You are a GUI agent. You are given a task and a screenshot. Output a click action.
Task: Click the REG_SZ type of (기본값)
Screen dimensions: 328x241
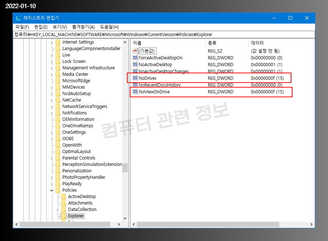coord(215,51)
